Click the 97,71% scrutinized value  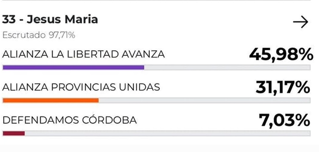click(62, 35)
